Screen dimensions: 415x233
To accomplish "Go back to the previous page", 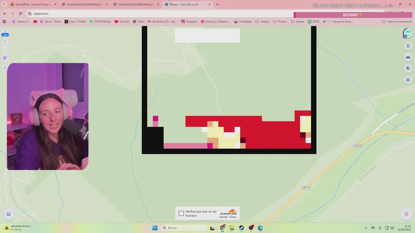I will (x=5, y=14).
